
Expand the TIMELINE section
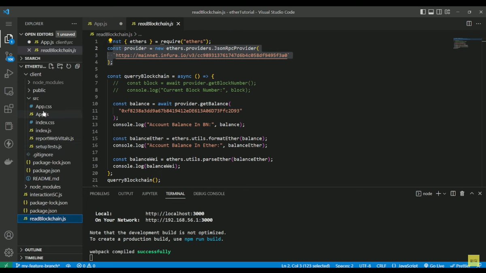coord(50,258)
